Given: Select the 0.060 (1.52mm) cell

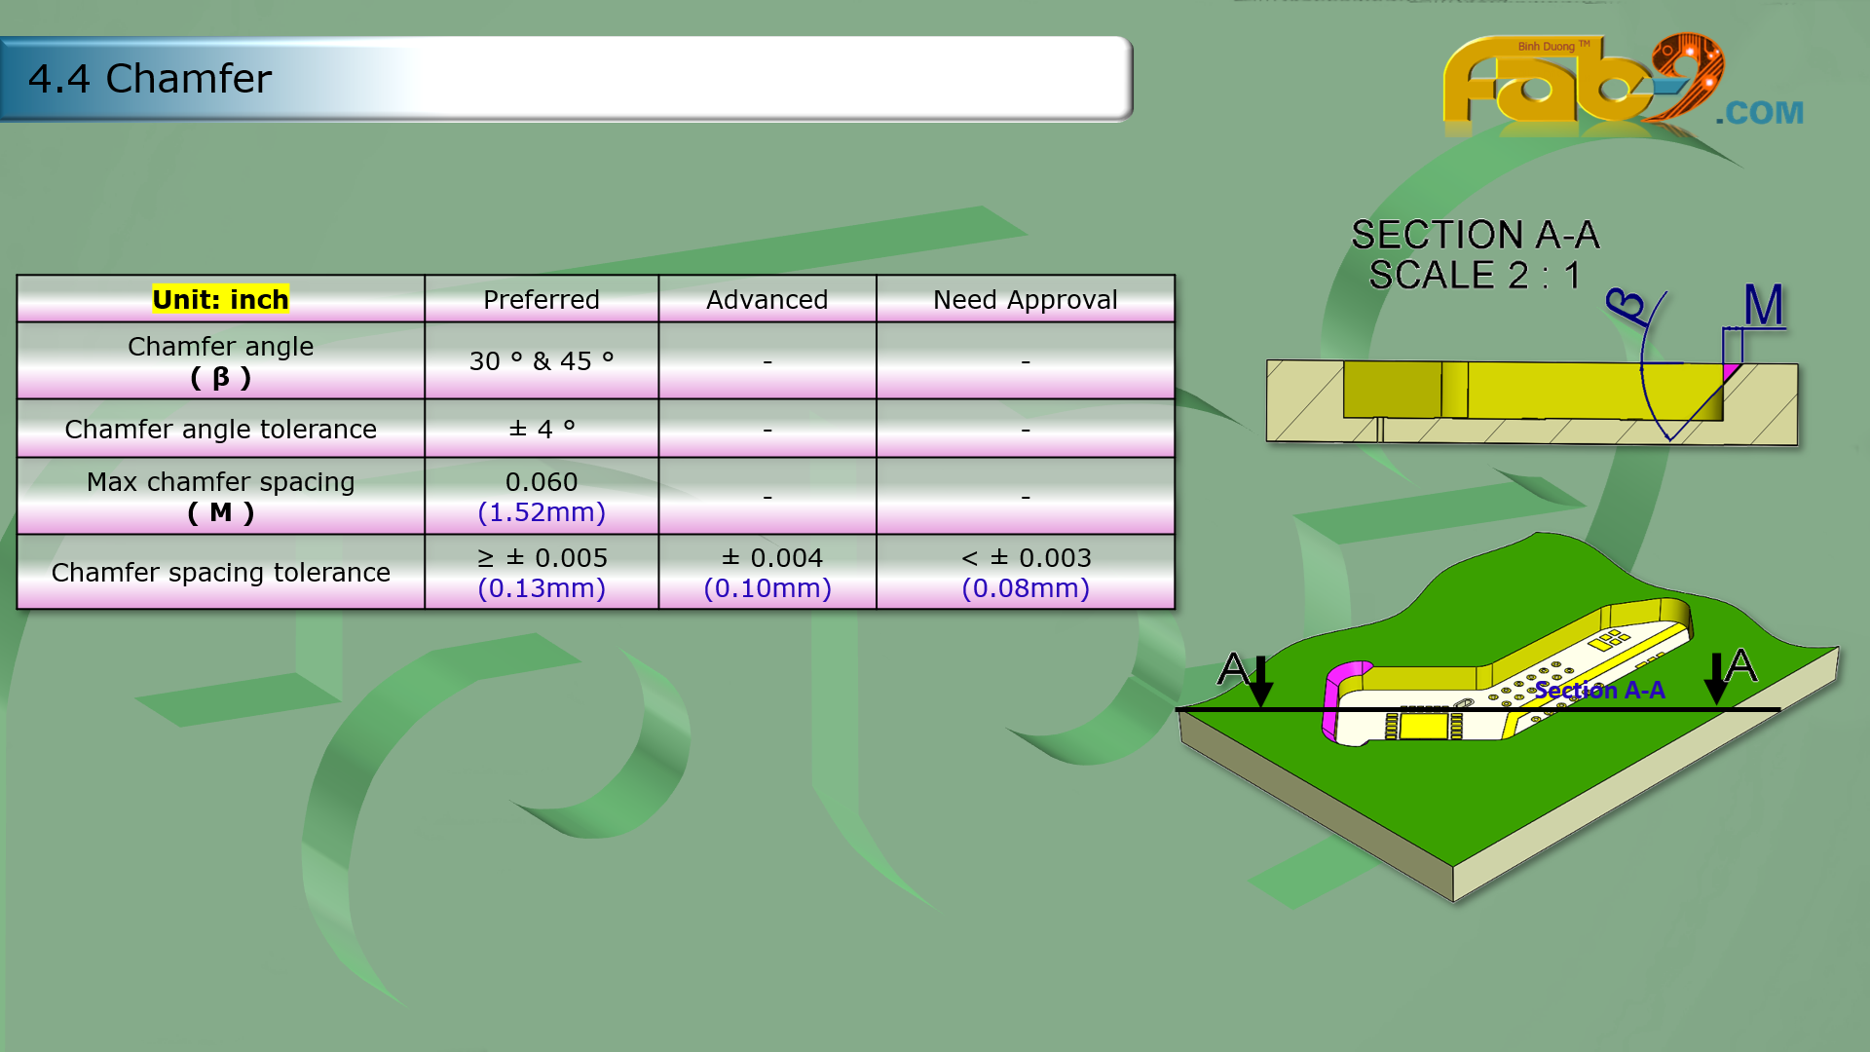Looking at the screenshot, I should pos(542,496).
